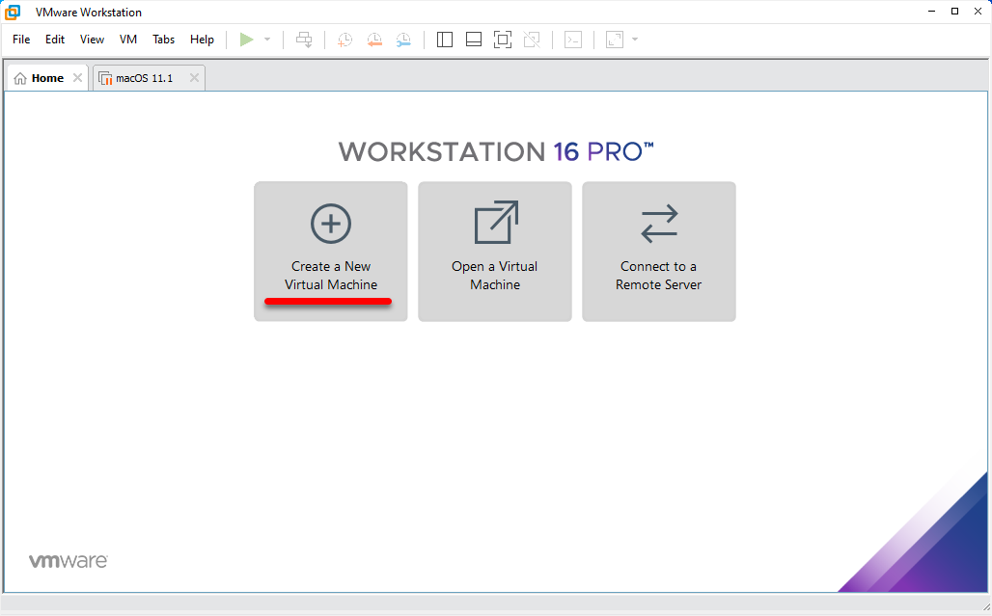Click the Unity mode toolbar icon

(x=532, y=40)
